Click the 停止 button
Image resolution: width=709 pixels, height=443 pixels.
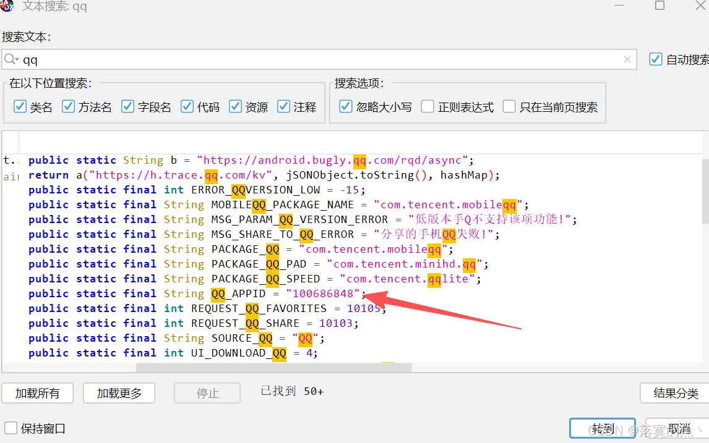tap(207, 393)
